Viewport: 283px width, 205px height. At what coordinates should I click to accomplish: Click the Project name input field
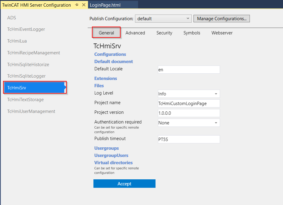[189, 103]
